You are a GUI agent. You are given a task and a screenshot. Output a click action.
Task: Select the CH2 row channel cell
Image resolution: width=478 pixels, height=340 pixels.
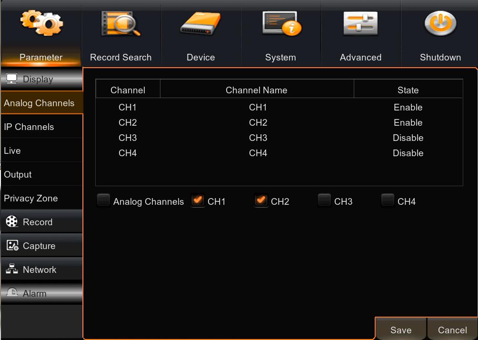128,122
